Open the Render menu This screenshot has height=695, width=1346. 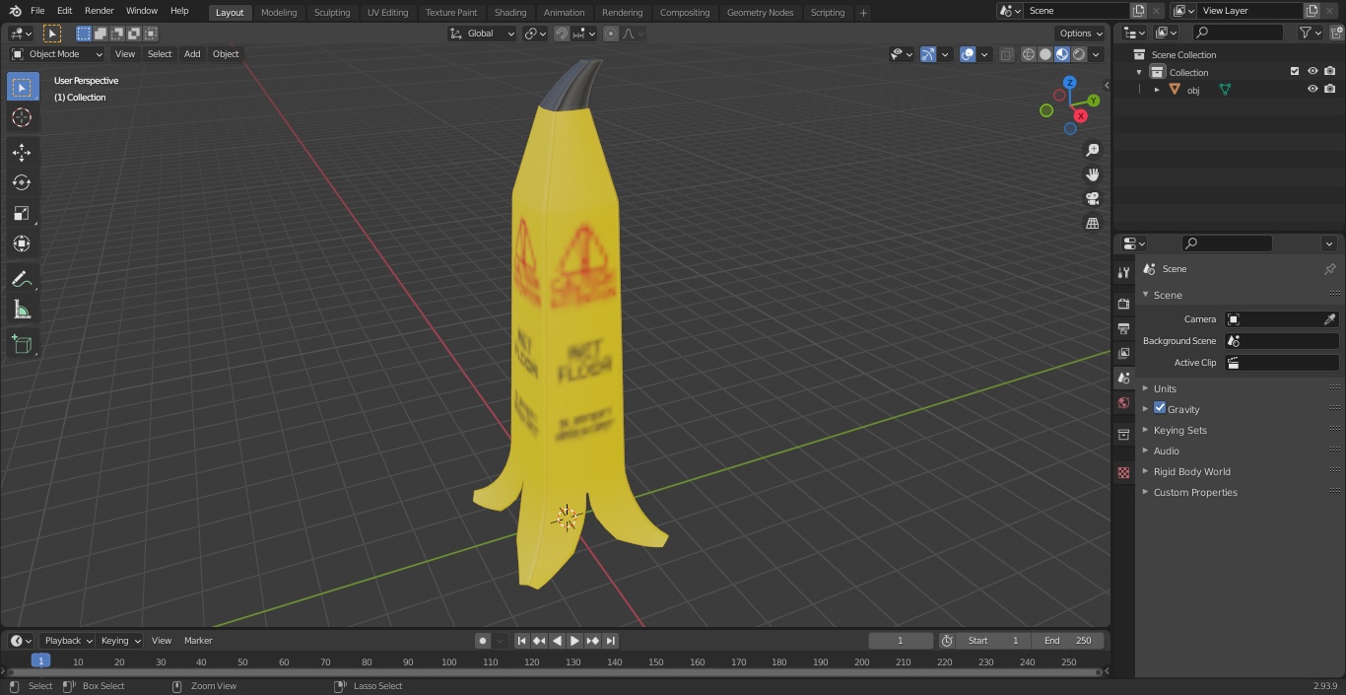point(99,11)
